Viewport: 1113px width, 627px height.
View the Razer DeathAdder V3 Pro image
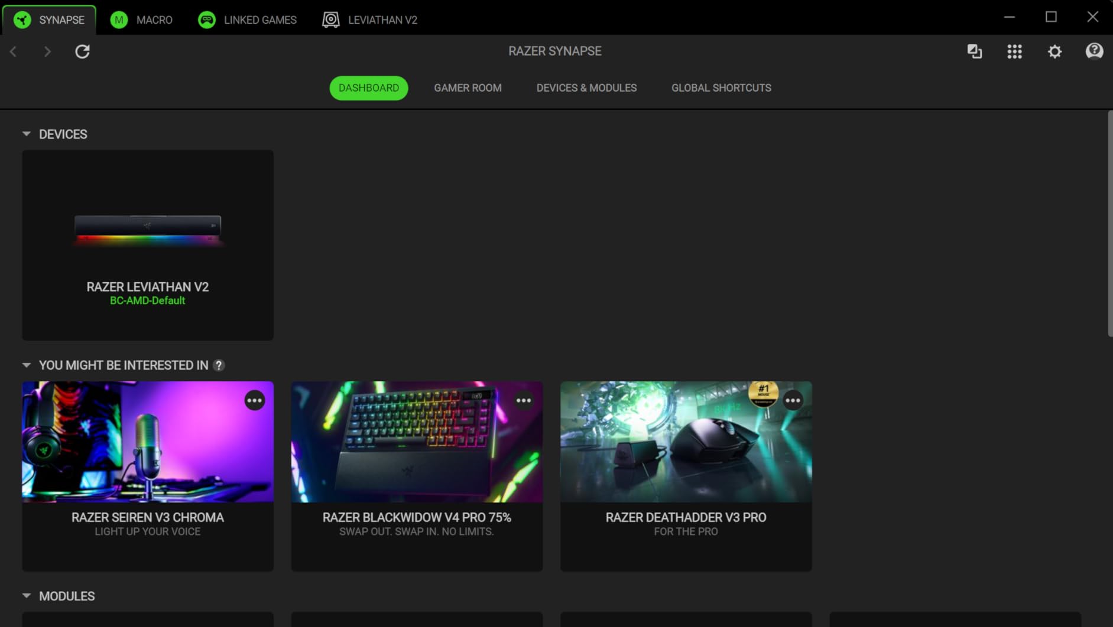[x=686, y=442]
